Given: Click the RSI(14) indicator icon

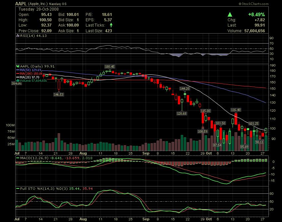Looking at the screenshot, I should tap(18, 36).
